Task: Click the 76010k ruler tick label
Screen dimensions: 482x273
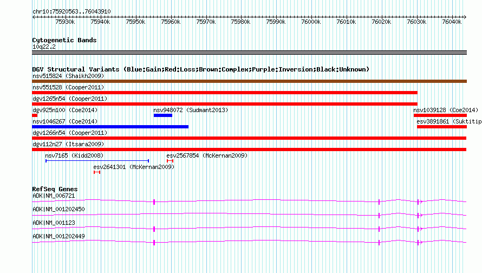Action: (x=346, y=22)
